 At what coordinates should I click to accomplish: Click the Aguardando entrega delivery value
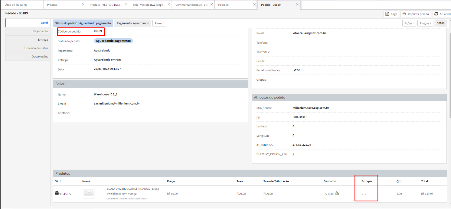(x=108, y=60)
